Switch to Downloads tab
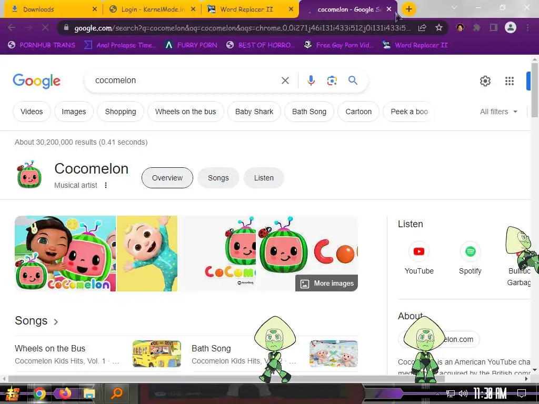This screenshot has height=404, width=539. point(52,9)
